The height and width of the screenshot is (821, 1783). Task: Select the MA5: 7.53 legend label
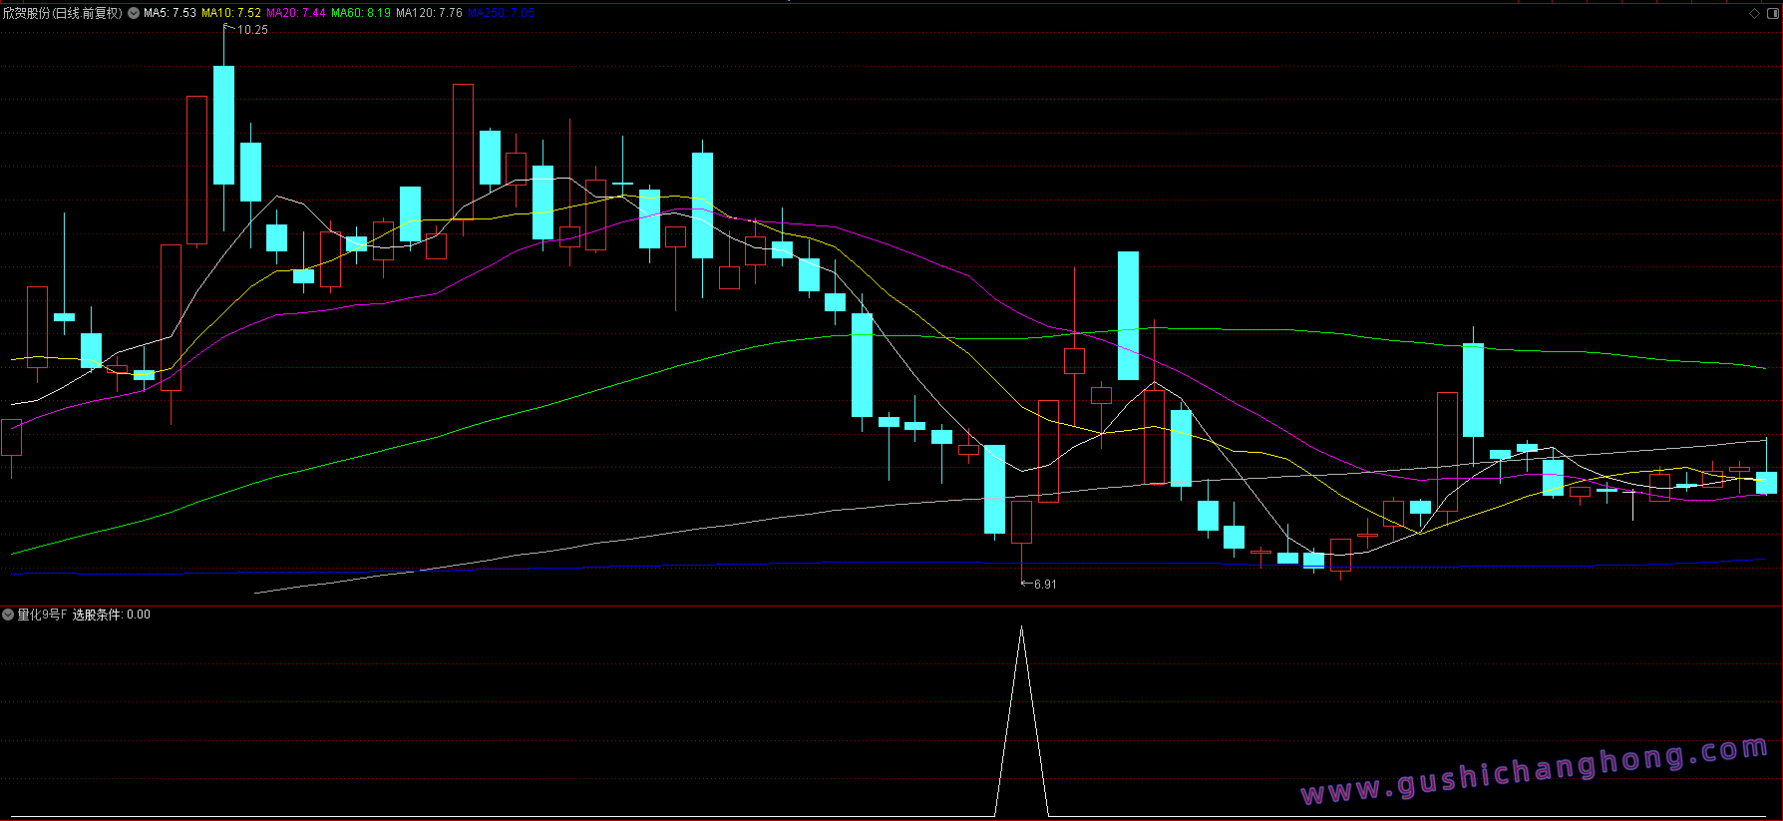tap(170, 13)
